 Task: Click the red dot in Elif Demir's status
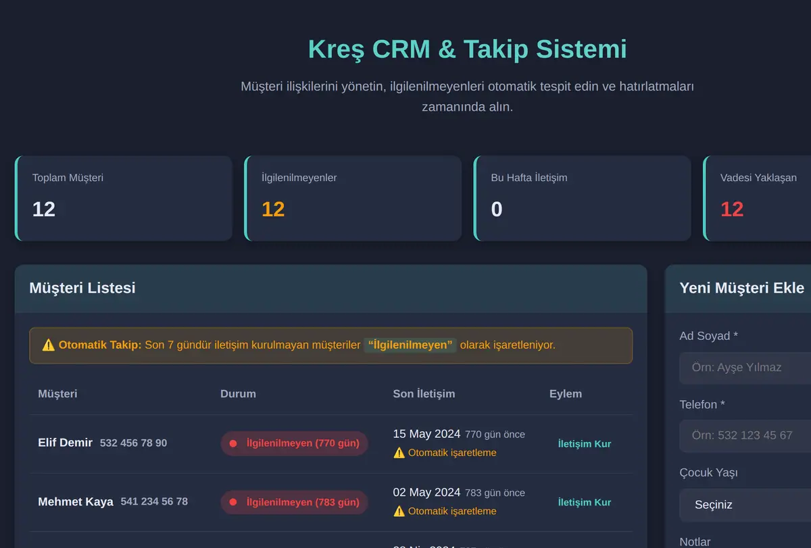pyautogui.click(x=233, y=444)
